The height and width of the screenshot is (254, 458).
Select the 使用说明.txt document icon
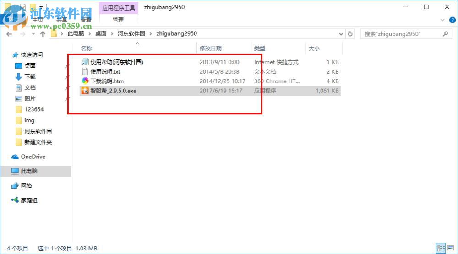coord(85,71)
